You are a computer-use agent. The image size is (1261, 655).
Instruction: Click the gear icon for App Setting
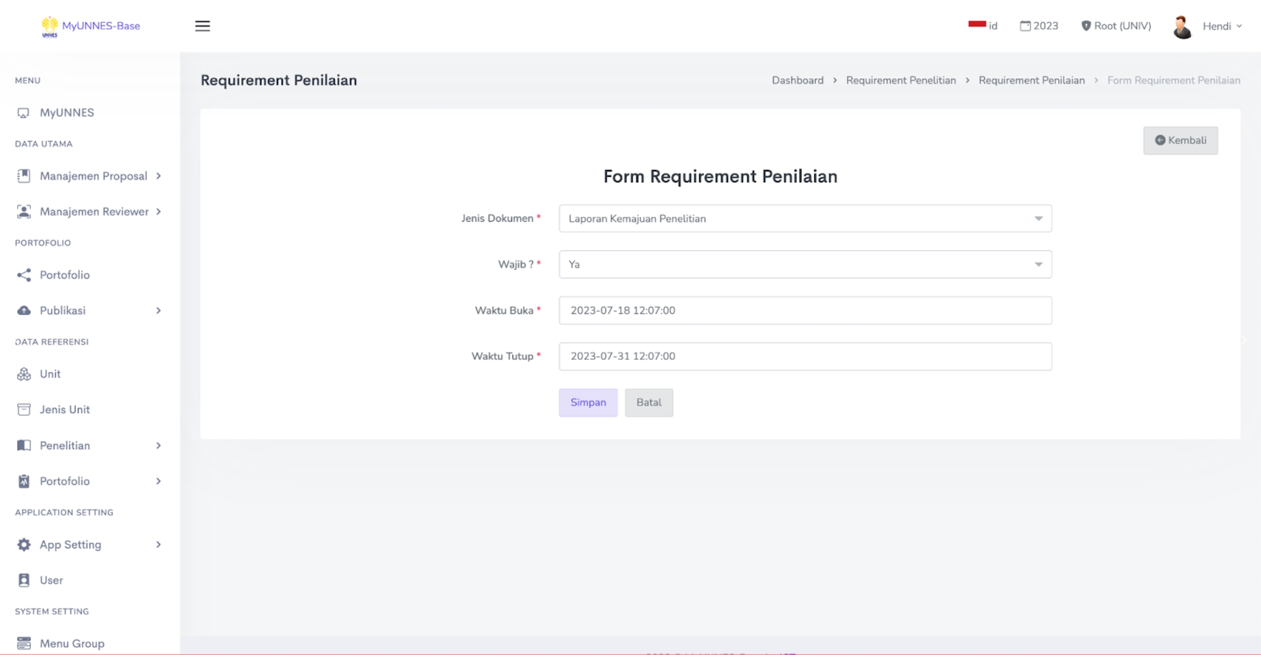(x=24, y=544)
